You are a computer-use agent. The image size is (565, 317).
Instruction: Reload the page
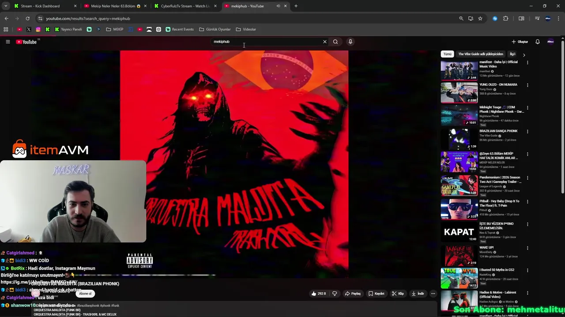[27, 18]
